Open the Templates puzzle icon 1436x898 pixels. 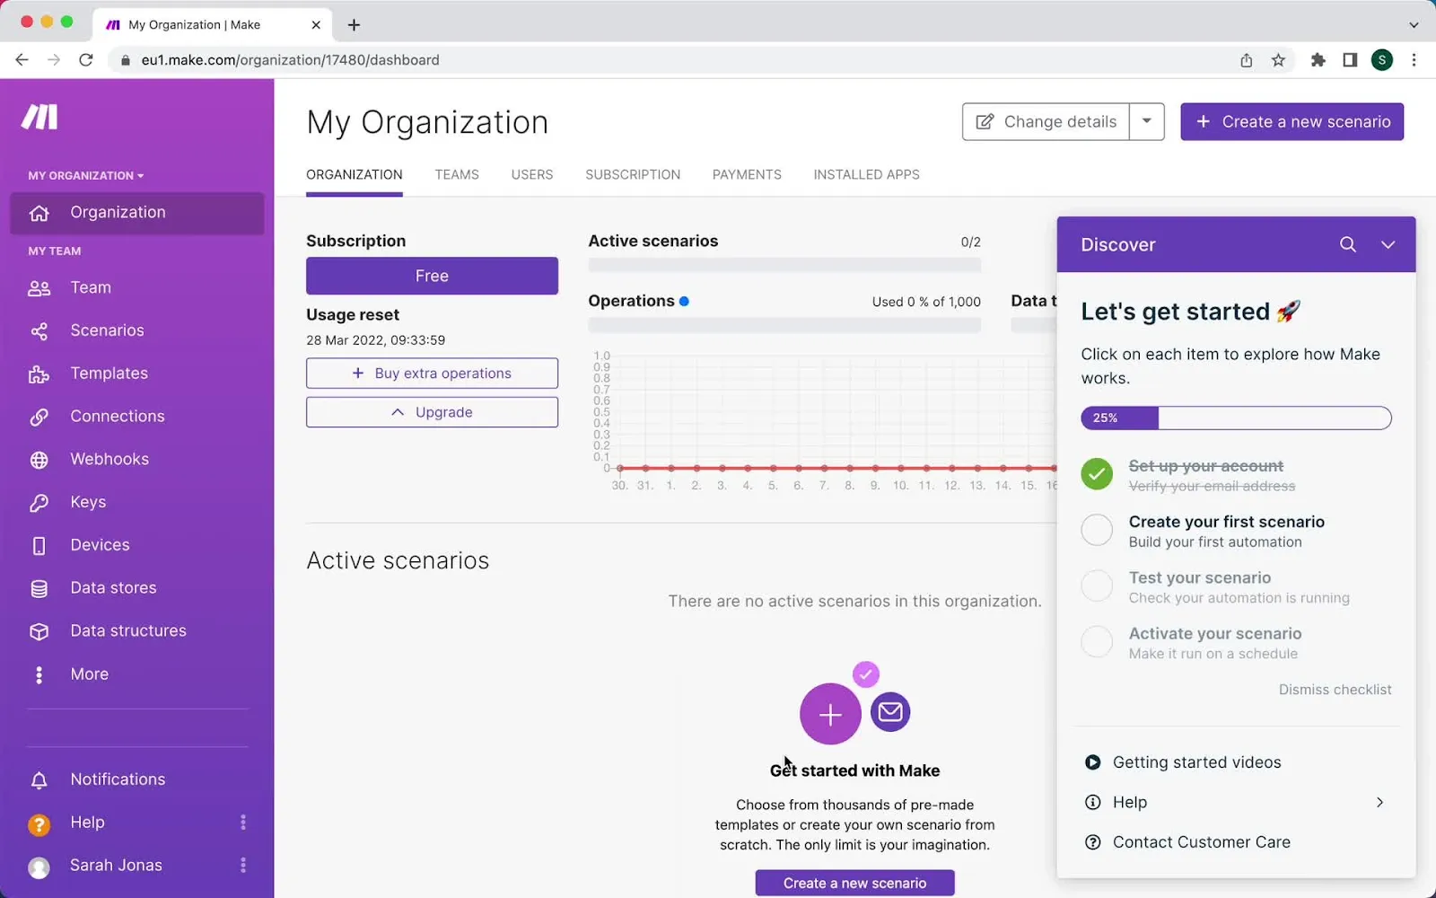click(39, 374)
